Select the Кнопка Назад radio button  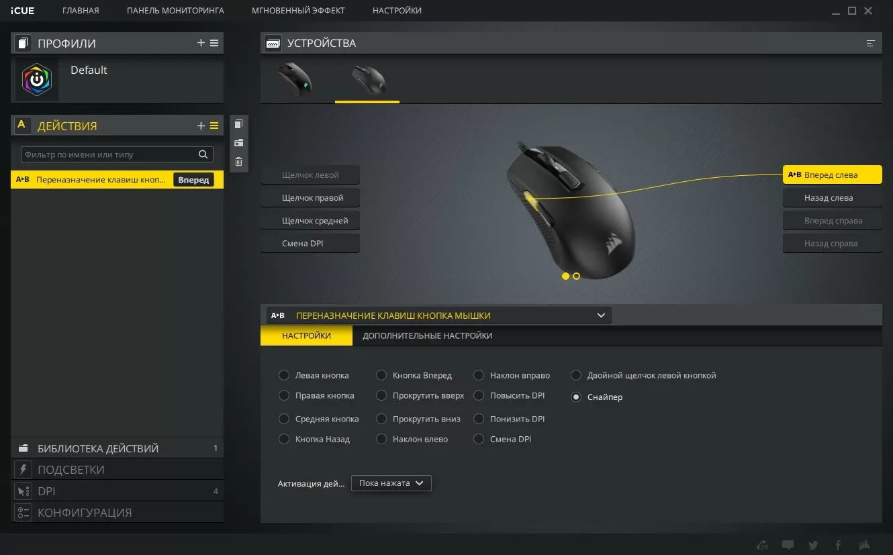(x=283, y=439)
